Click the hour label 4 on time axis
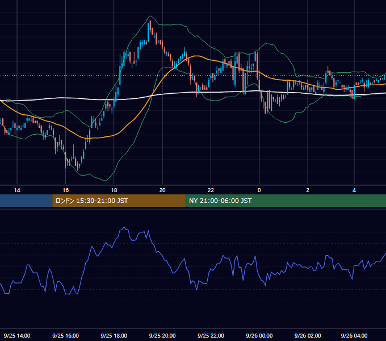Image resolution: width=386 pixels, height=341 pixels. (354, 190)
